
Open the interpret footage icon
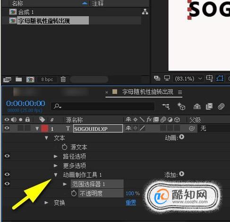click(7, 79)
